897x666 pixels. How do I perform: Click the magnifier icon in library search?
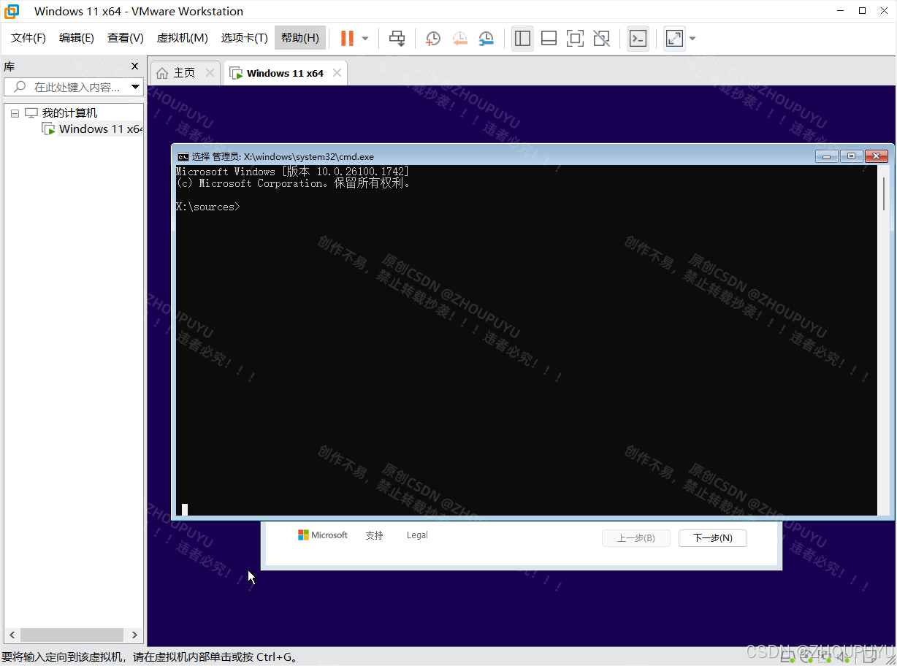coord(20,87)
